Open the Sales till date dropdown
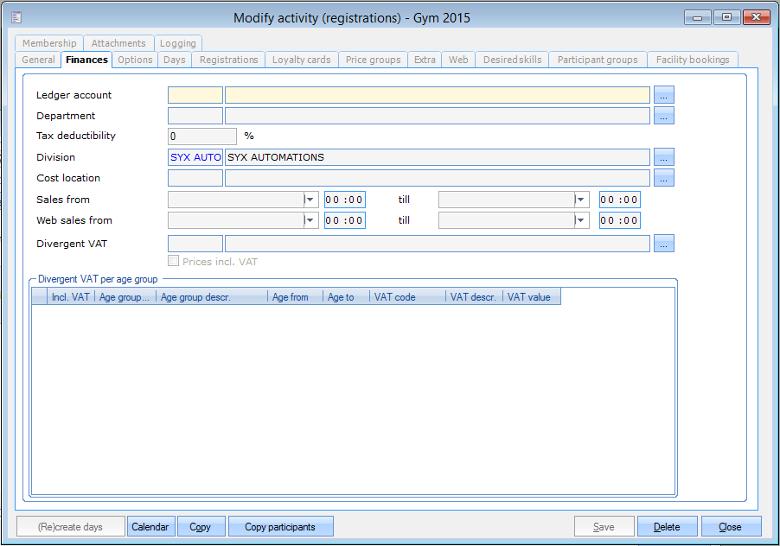The width and height of the screenshot is (780, 546). (x=582, y=200)
